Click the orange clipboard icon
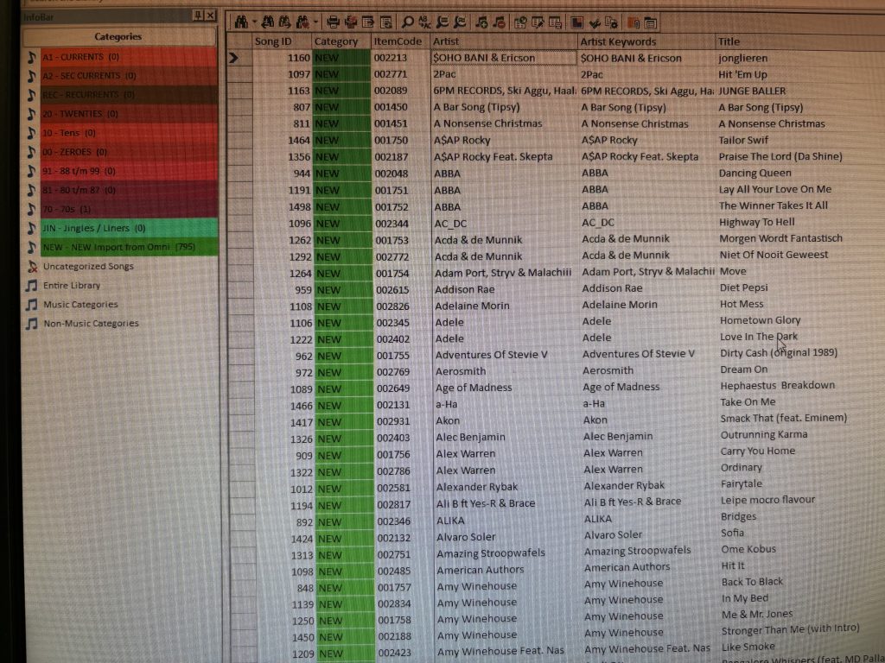The image size is (885, 663). [x=634, y=22]
